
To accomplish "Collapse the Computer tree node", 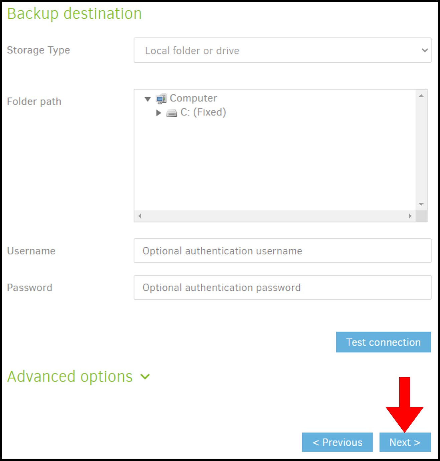I will pos(148,98).
